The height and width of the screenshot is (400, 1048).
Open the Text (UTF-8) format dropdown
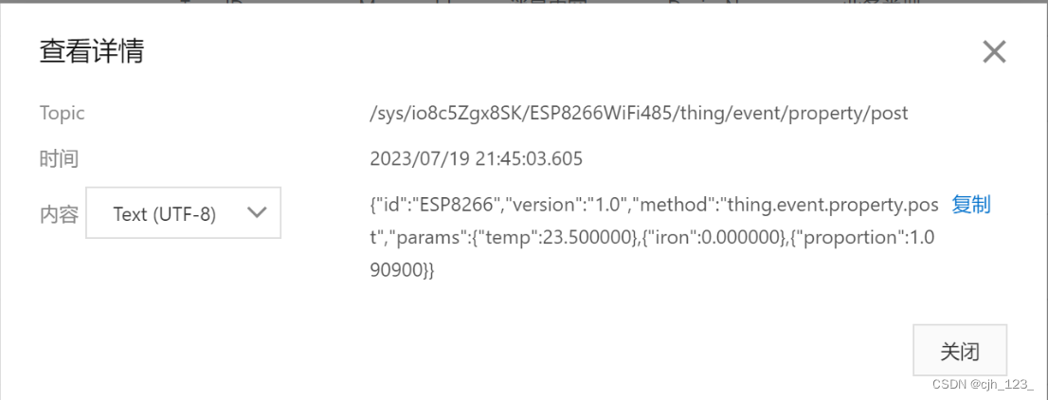click(x=183, y=213)
